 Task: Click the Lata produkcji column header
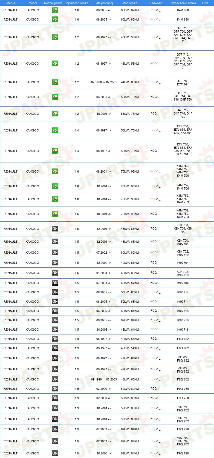[x=104, y=3]
